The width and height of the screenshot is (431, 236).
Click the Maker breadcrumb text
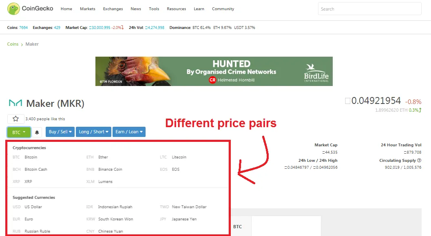[32, 44]
